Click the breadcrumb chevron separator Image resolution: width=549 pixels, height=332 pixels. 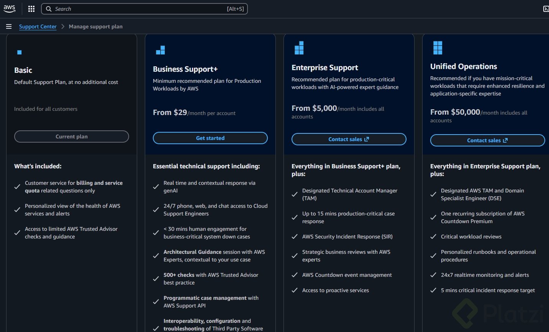[x=63, y=26]
